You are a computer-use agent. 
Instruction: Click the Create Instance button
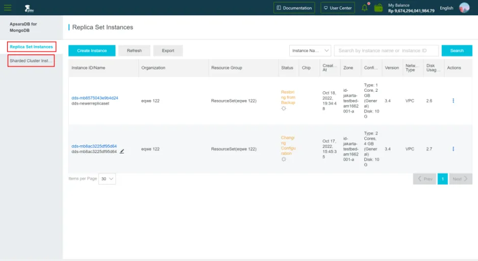click(x=92, y=50)
